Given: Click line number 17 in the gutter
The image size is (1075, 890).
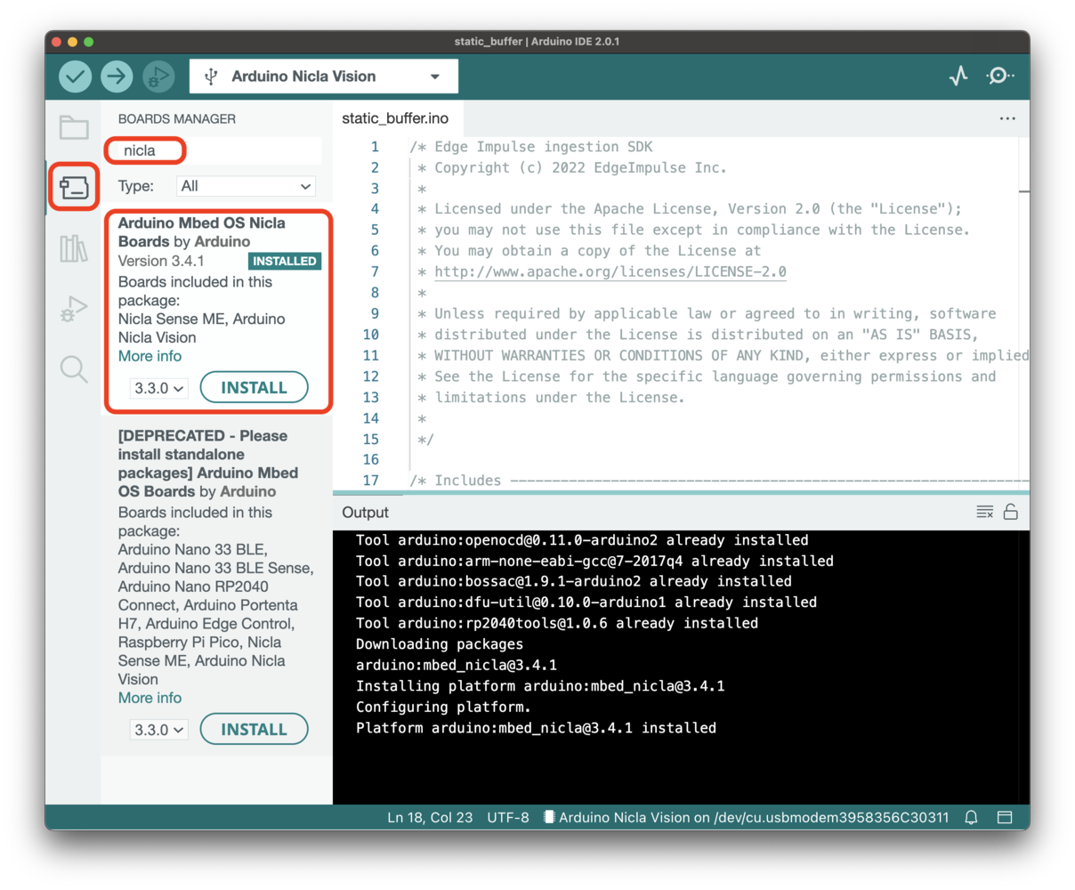Looking at the screenshot, I should (x=370, y=481).
